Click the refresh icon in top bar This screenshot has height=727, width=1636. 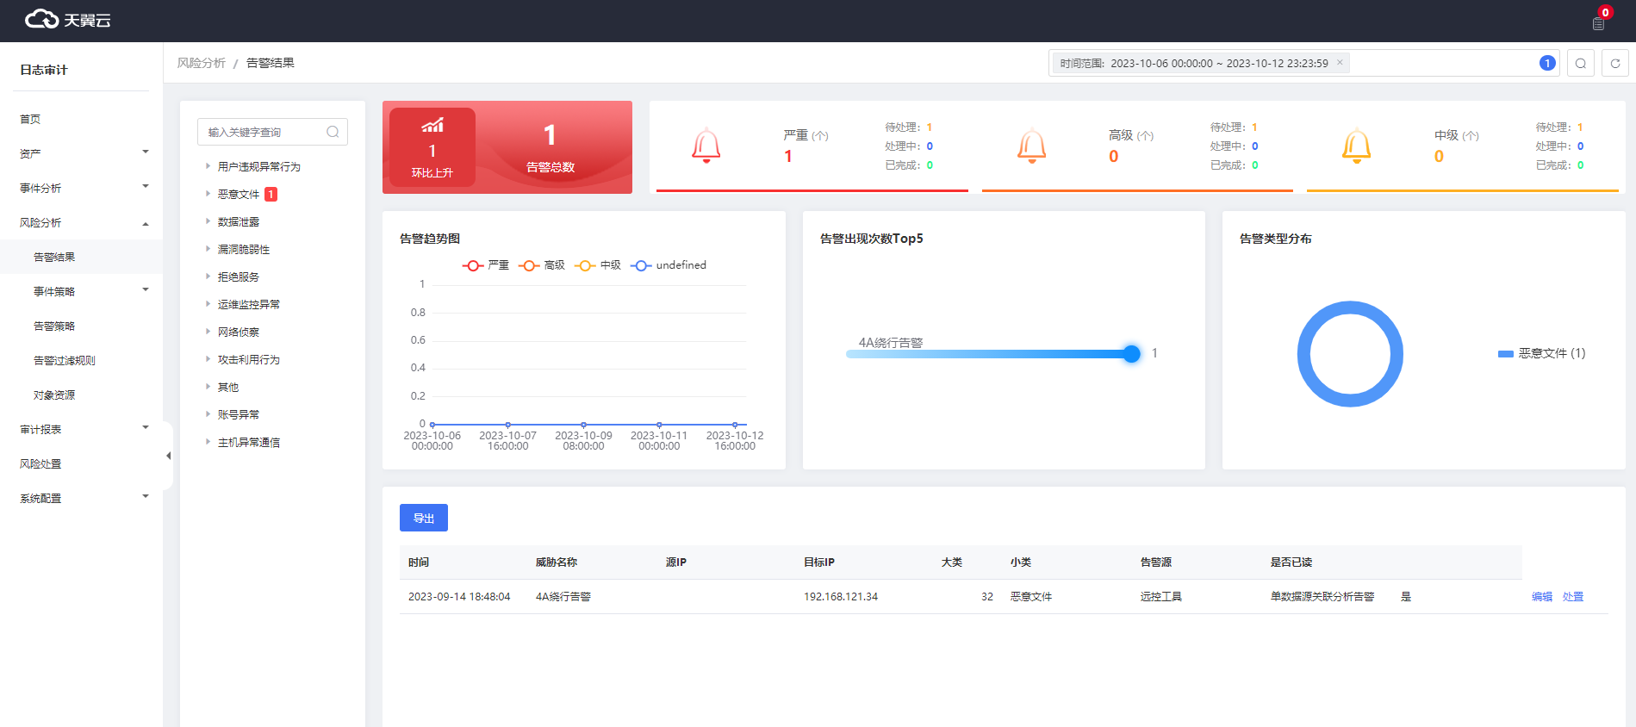point(1614,63)
